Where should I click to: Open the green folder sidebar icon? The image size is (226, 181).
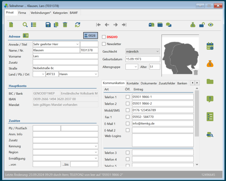click(x=210, y=81)
